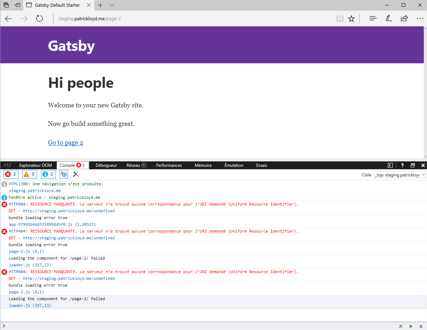Run console script green play icon
The height and width of the screenshot is (330, 427).
point(411,326)
